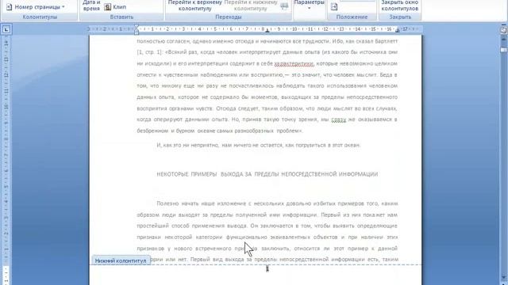Screen dimensions: 508x285
Task: Click heading НЕКОТОРЫЕ ПРИМЕРЫ ВЫХОДА ЗА ПРЕДЕЛЫ
Action: 267,174
